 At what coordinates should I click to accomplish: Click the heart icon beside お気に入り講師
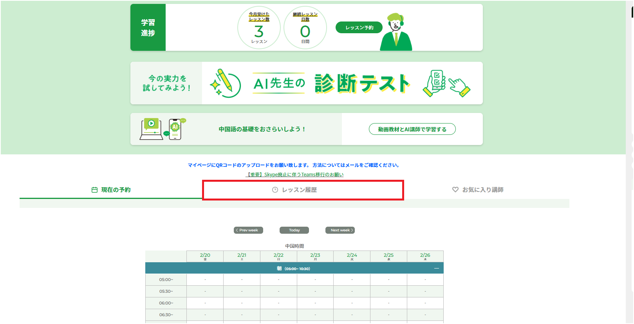coord(455,190)
